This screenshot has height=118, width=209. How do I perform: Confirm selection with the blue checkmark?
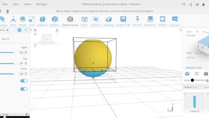19,30
